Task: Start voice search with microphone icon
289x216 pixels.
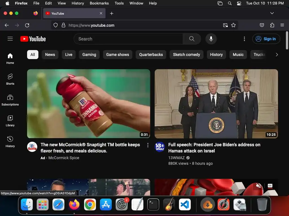Action: point(211,39)
